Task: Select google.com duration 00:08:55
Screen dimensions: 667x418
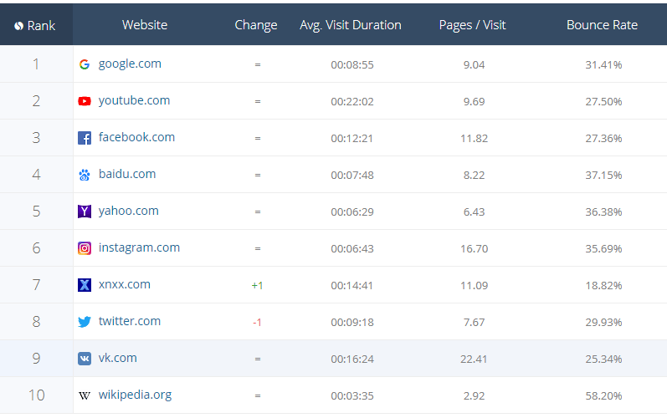Action: pyautogui.click(x=352, y=65)
